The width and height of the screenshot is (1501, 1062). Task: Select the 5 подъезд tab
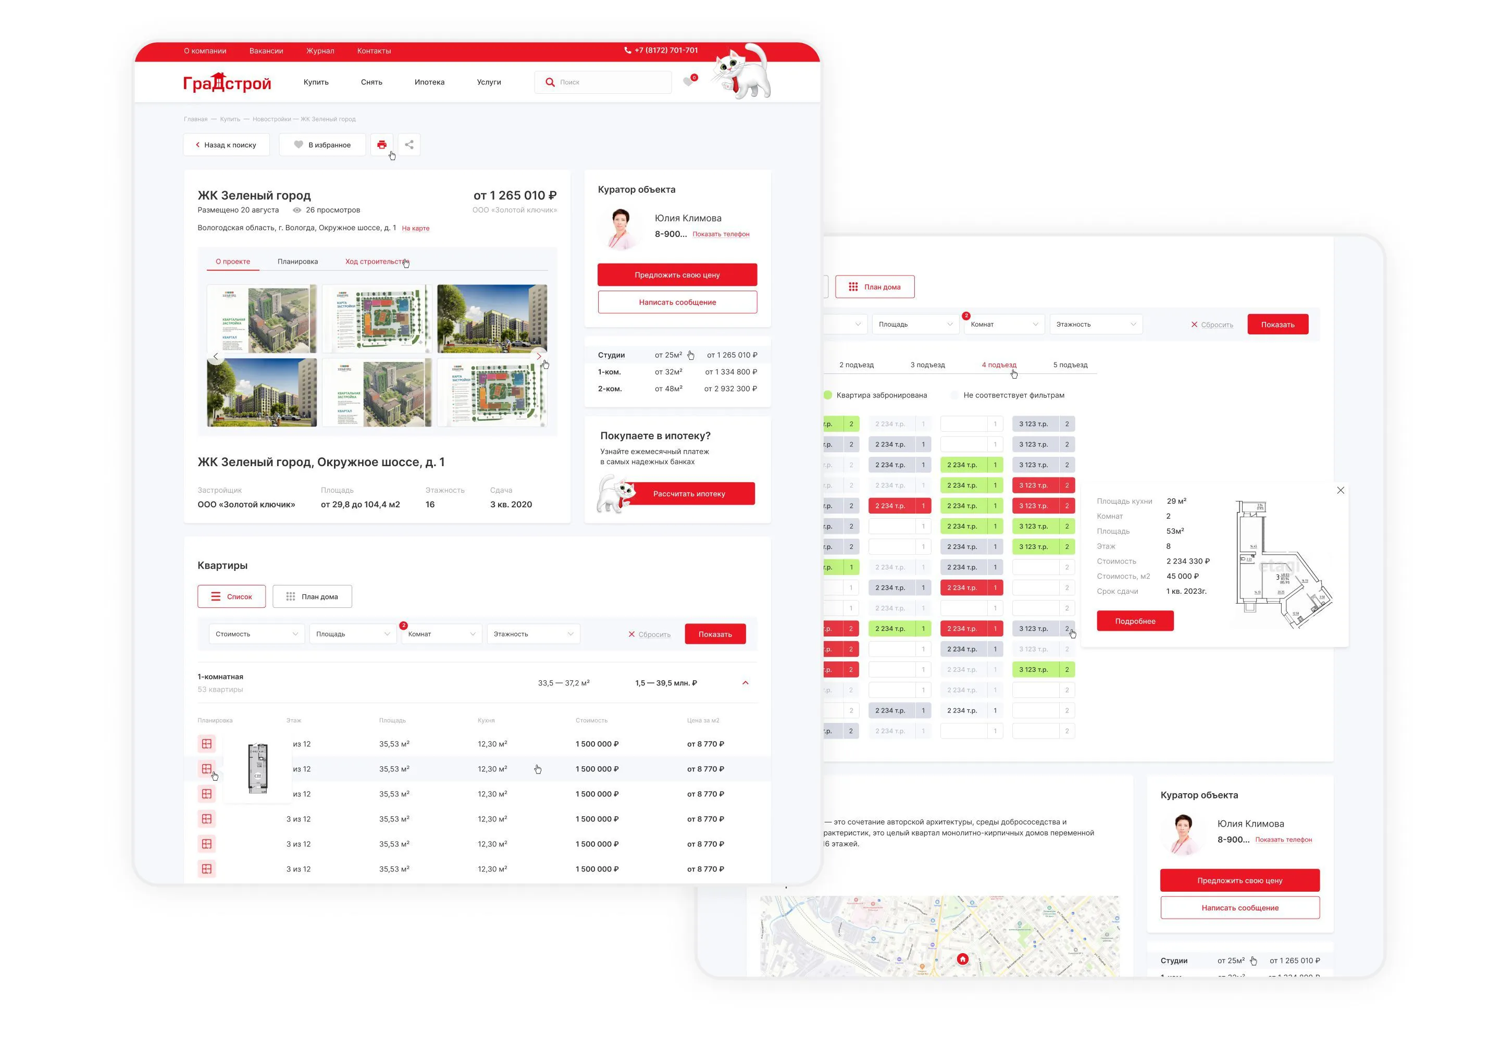pyautogui.click(x=1070, y=365)
